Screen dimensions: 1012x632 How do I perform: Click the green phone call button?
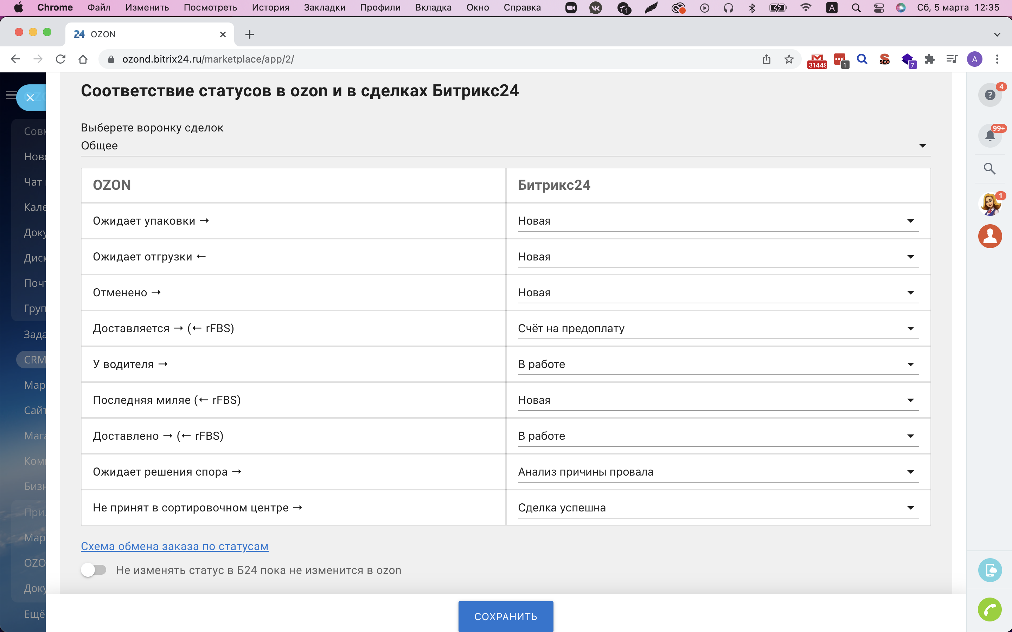click(989, 610)
